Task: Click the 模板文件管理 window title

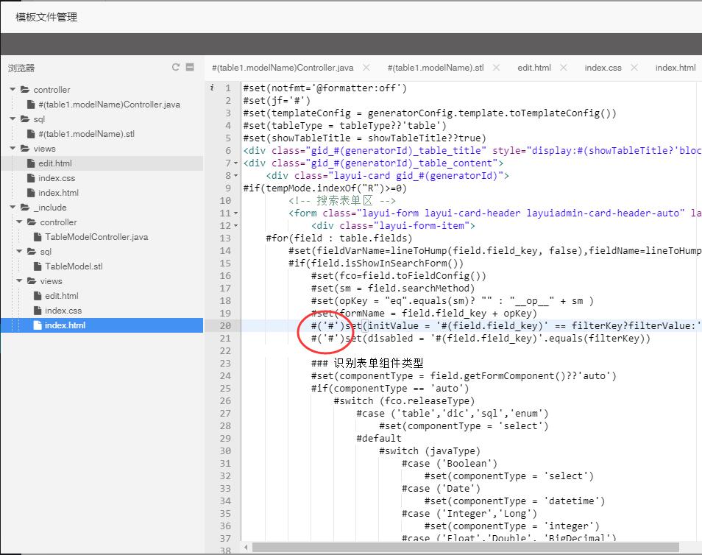Action: tap(46, 17)
